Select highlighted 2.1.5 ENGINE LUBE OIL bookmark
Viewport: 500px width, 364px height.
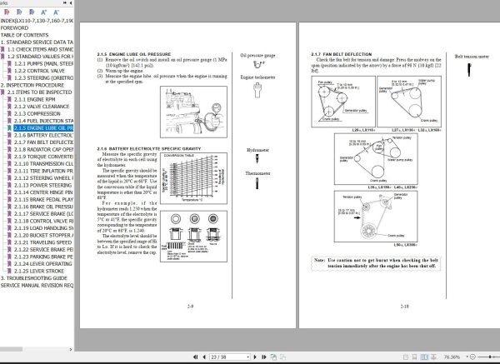[43, 128]
